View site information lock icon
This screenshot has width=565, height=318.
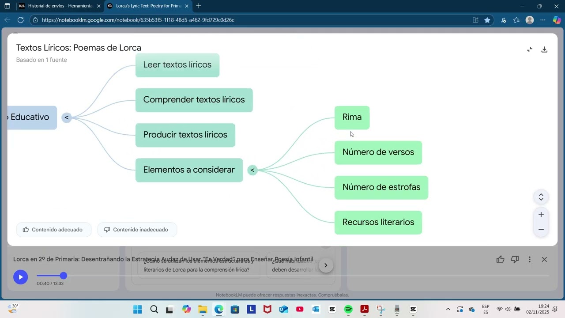36,20
